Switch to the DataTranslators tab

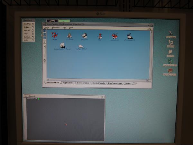[115, 83]
